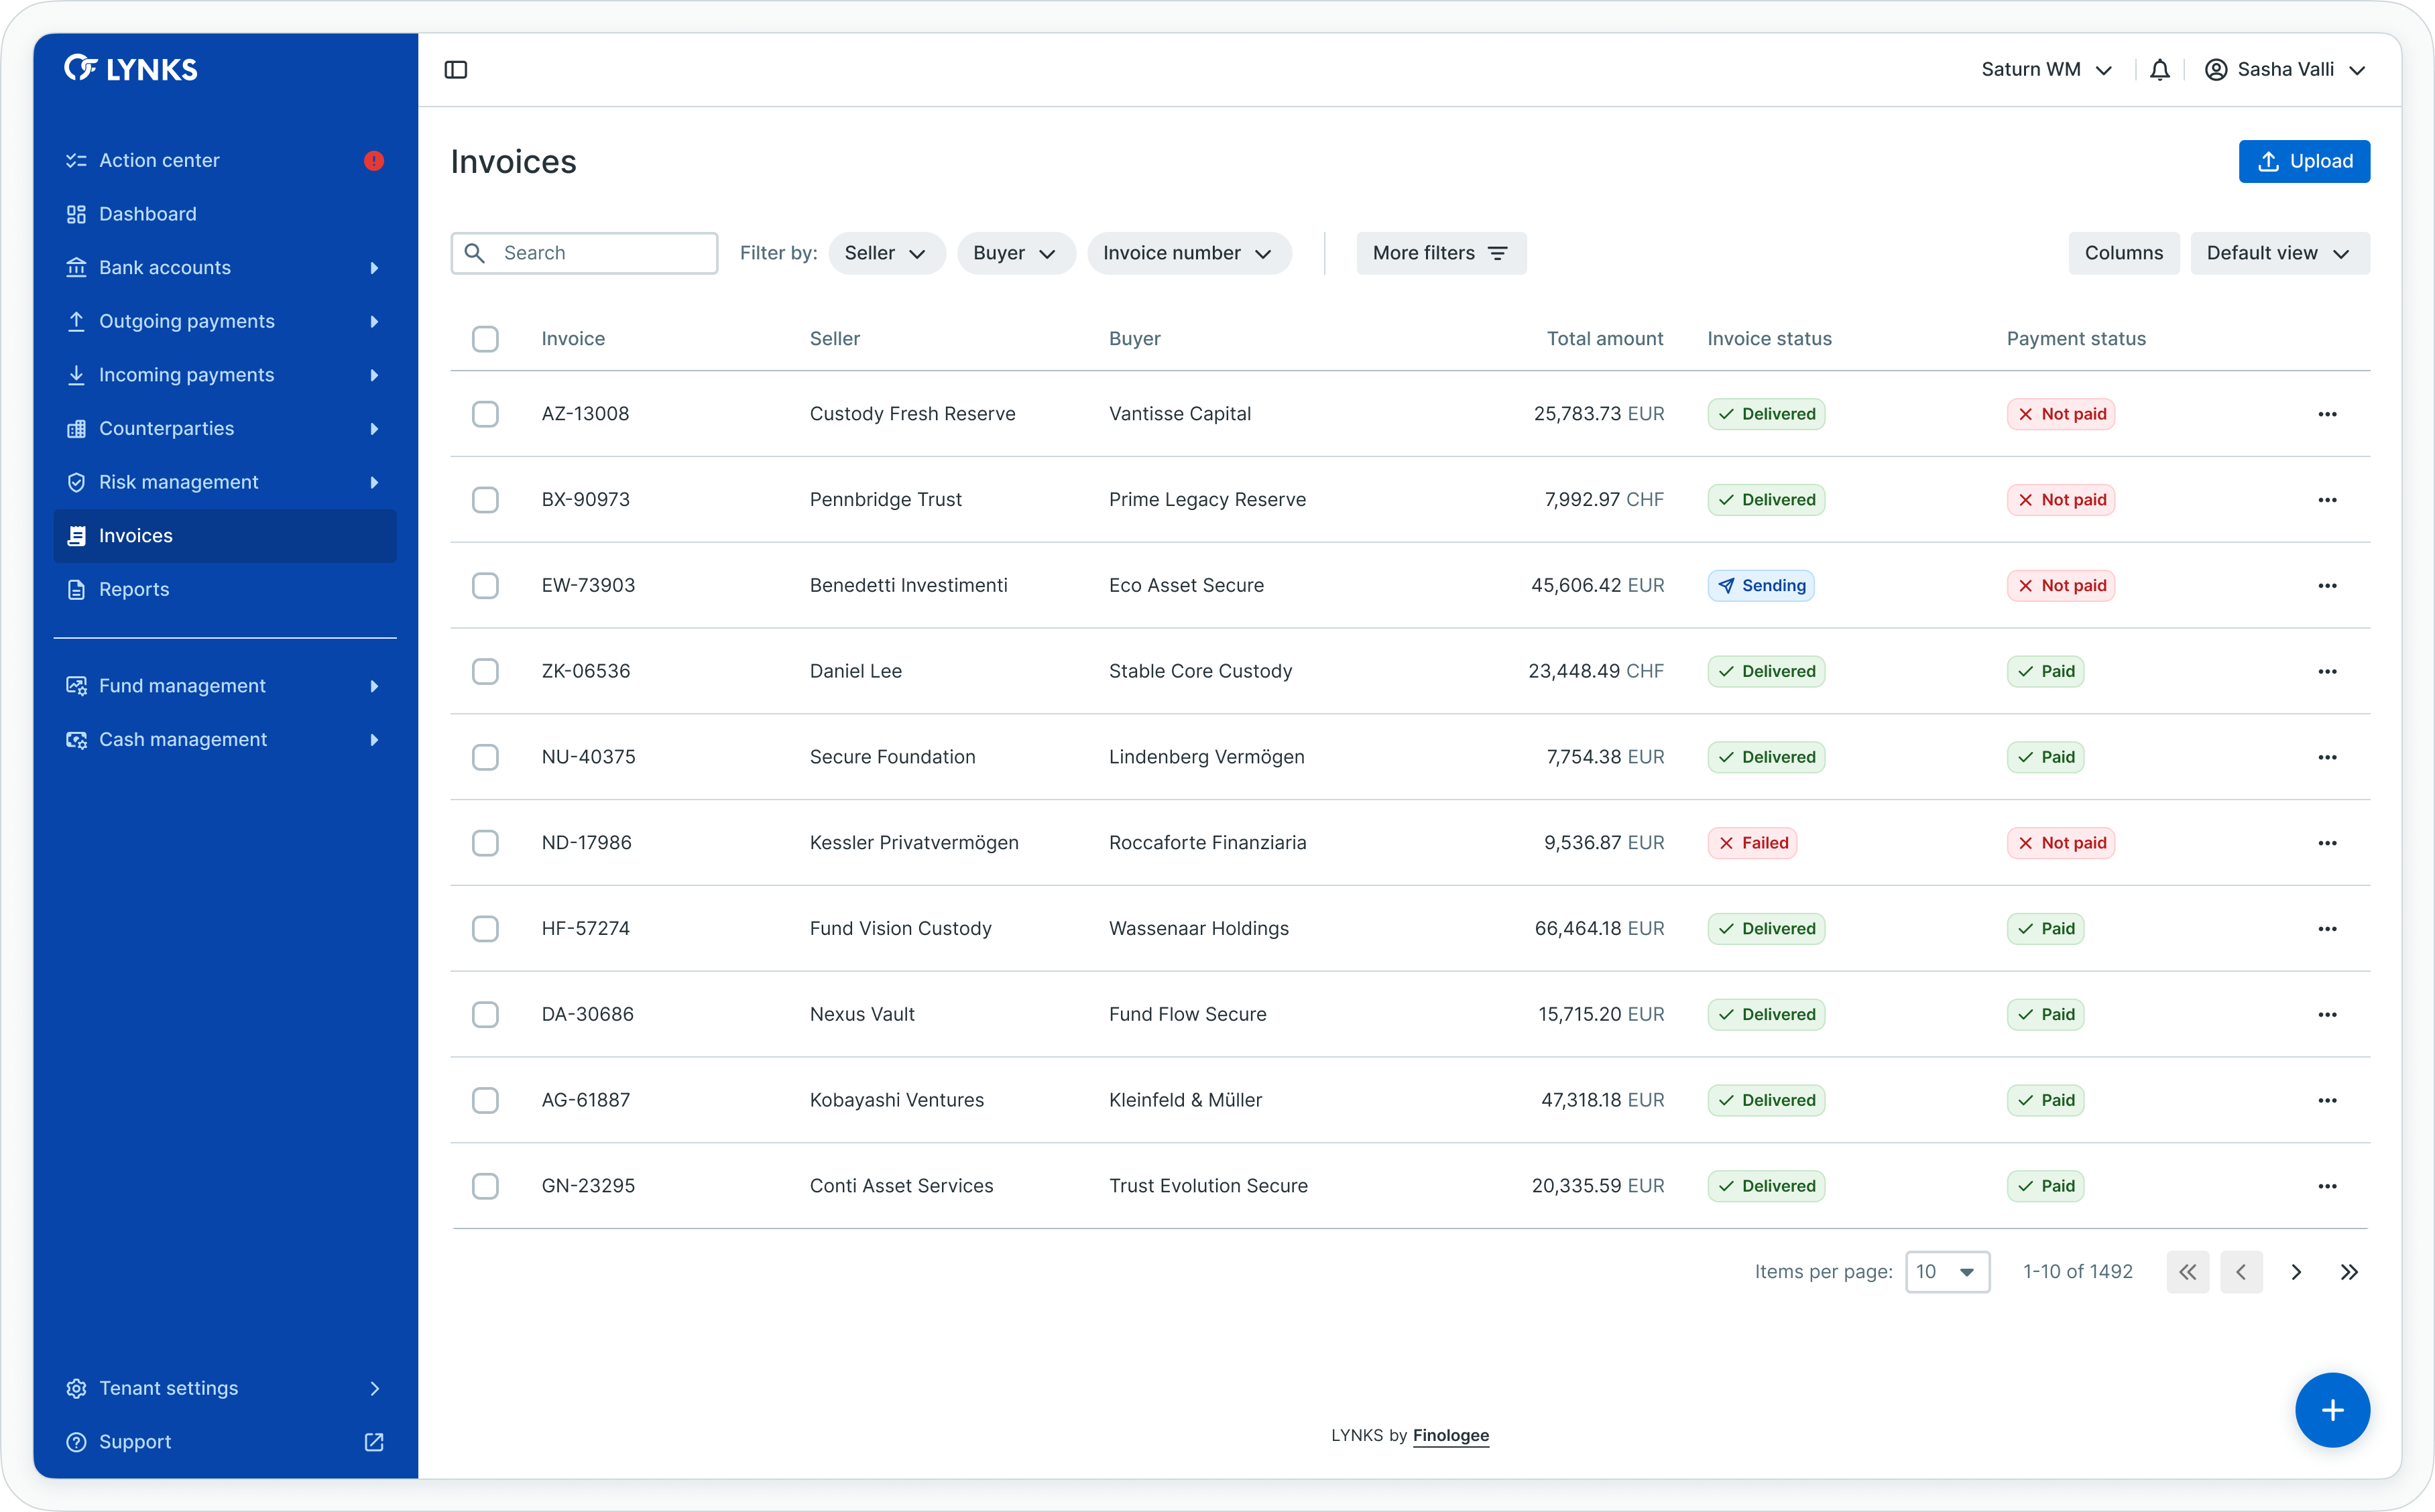Open row actions for invoice AZ-13008
The image size is (2435, 1512).
[2327, 414]
